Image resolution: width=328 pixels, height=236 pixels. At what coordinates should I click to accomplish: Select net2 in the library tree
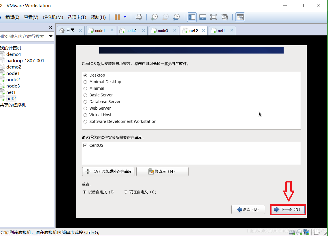(x=11, y=99)
